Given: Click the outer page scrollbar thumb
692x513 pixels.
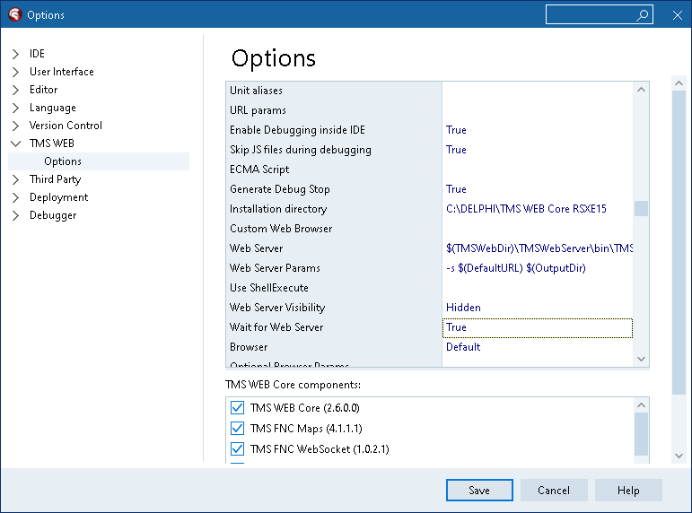Looking at the screenshot, I should click(679, 243).
